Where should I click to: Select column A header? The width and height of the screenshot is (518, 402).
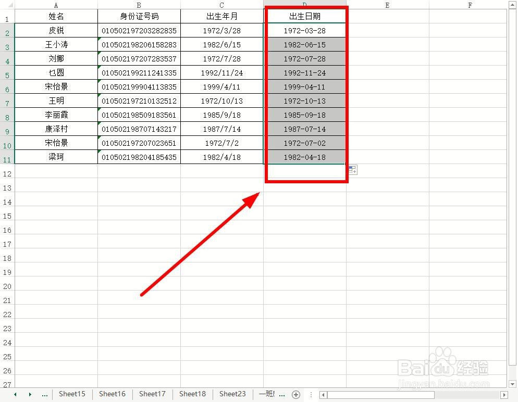[56, 5]
